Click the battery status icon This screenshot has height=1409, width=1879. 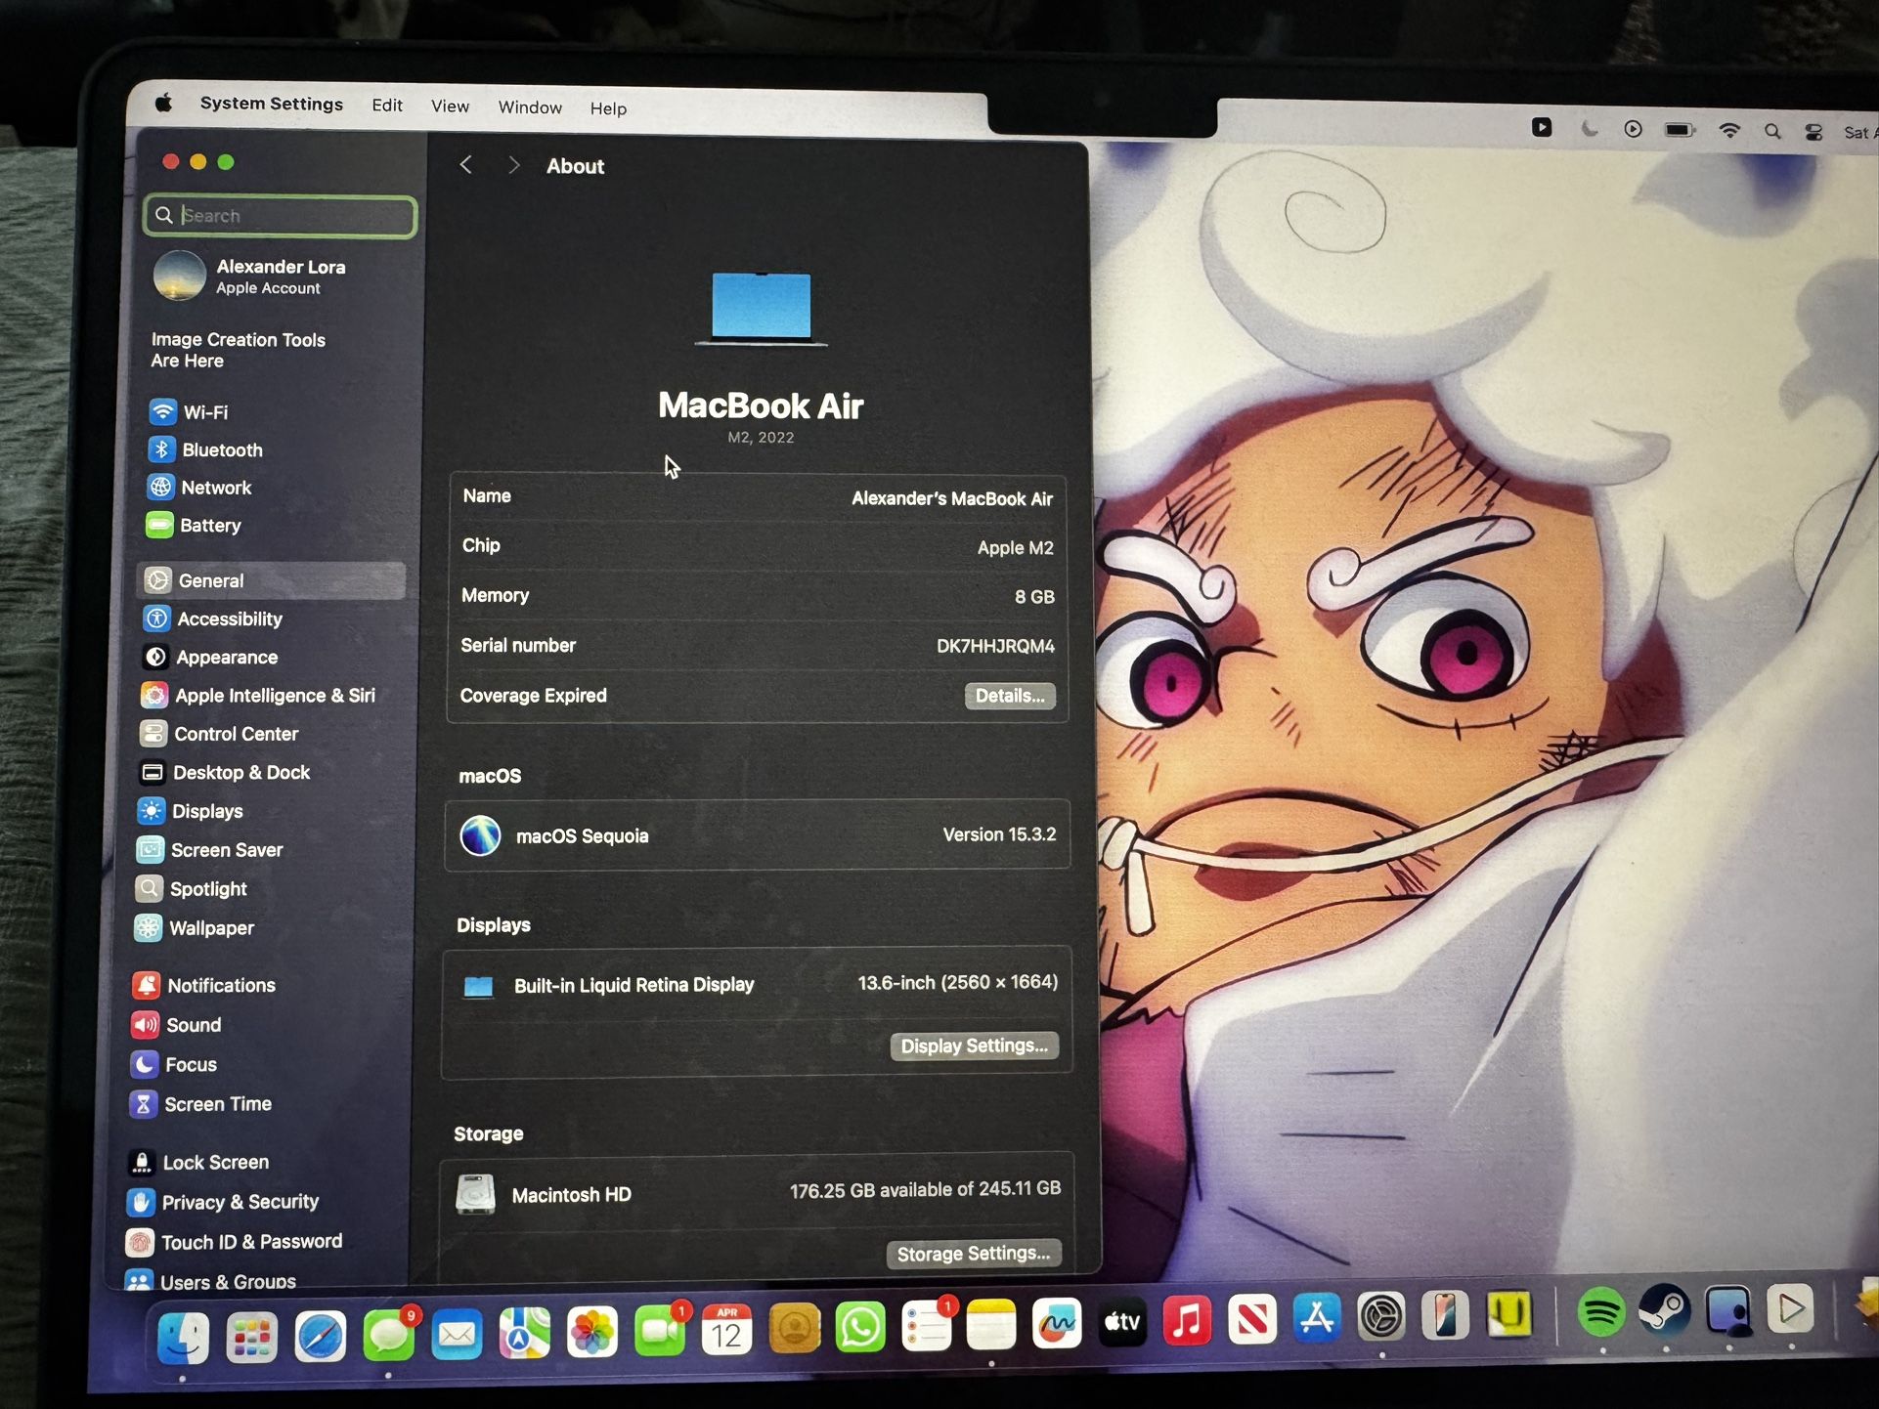[1680, 129]
